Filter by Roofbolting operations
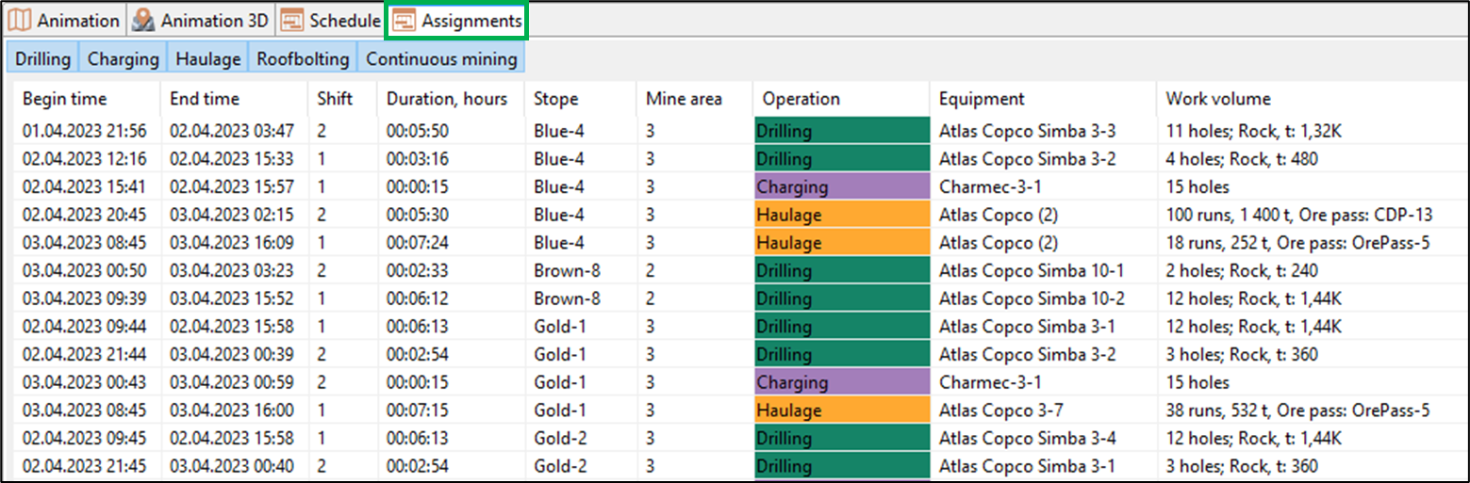Screen dimensions: 1470x483 tap(303, 58)
